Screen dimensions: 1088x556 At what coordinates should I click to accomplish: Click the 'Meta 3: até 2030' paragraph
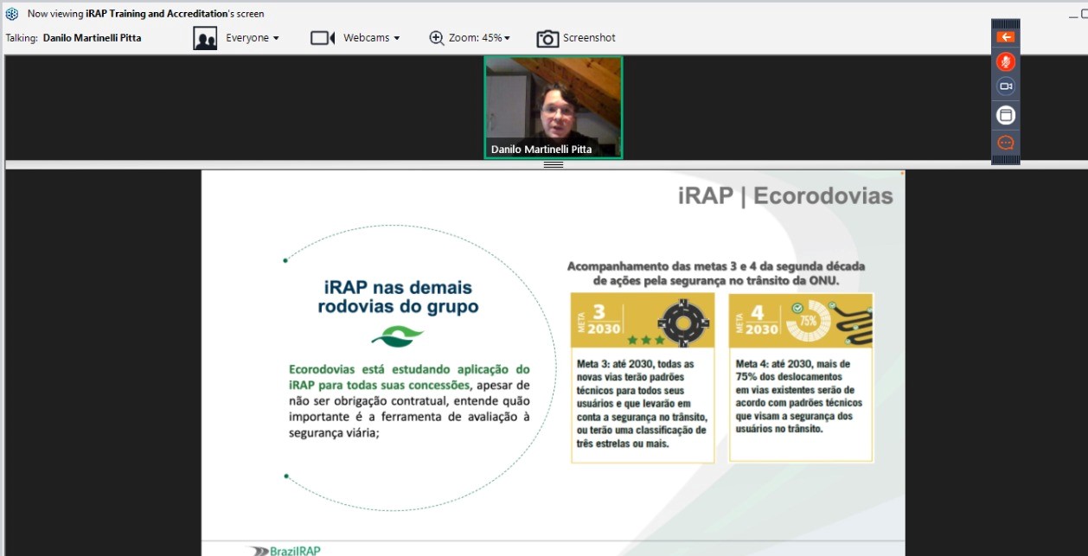(x=642, y=404)
